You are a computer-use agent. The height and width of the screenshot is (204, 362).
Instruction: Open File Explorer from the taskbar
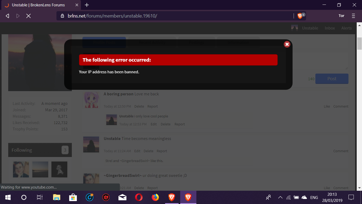point(56,197)
